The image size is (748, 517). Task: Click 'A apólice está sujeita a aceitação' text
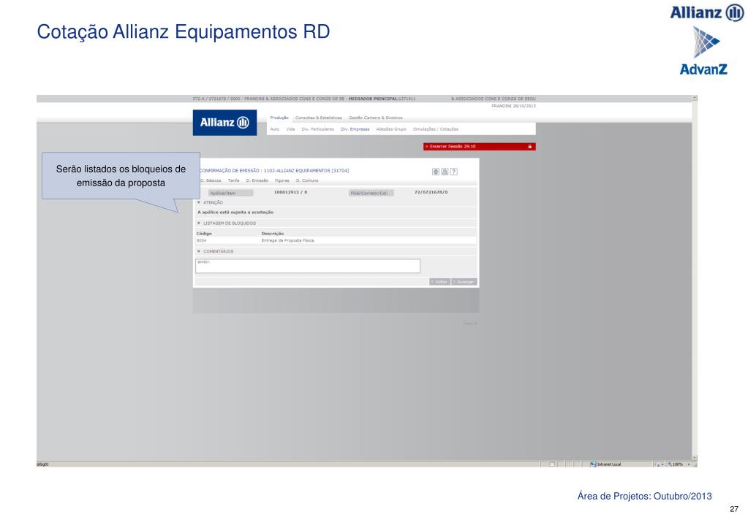pyautogui.click(x=235, y=212)
